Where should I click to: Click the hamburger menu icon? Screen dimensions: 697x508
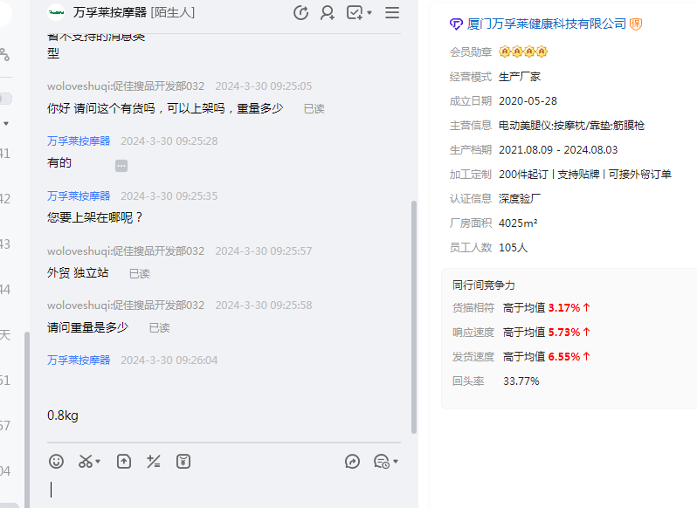[x=392, y=12]
